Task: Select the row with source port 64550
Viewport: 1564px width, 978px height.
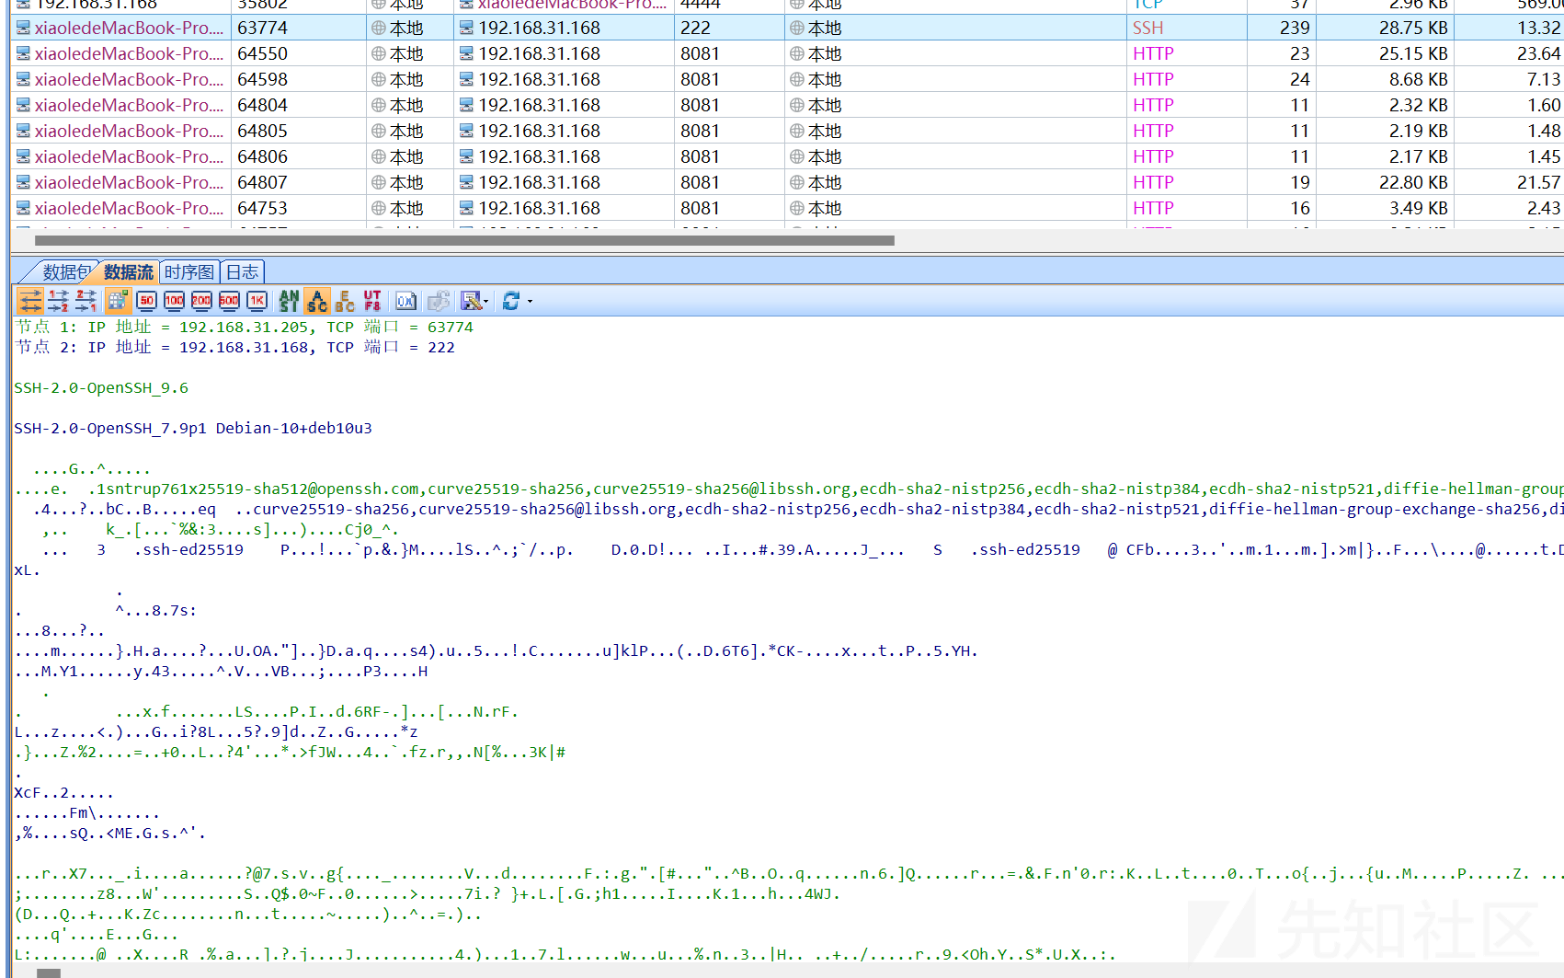Action: tap(787, 53)
